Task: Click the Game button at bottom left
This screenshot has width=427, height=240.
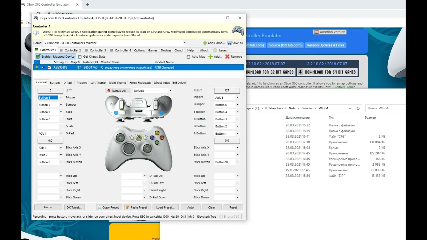Action: tap(48, 207)
